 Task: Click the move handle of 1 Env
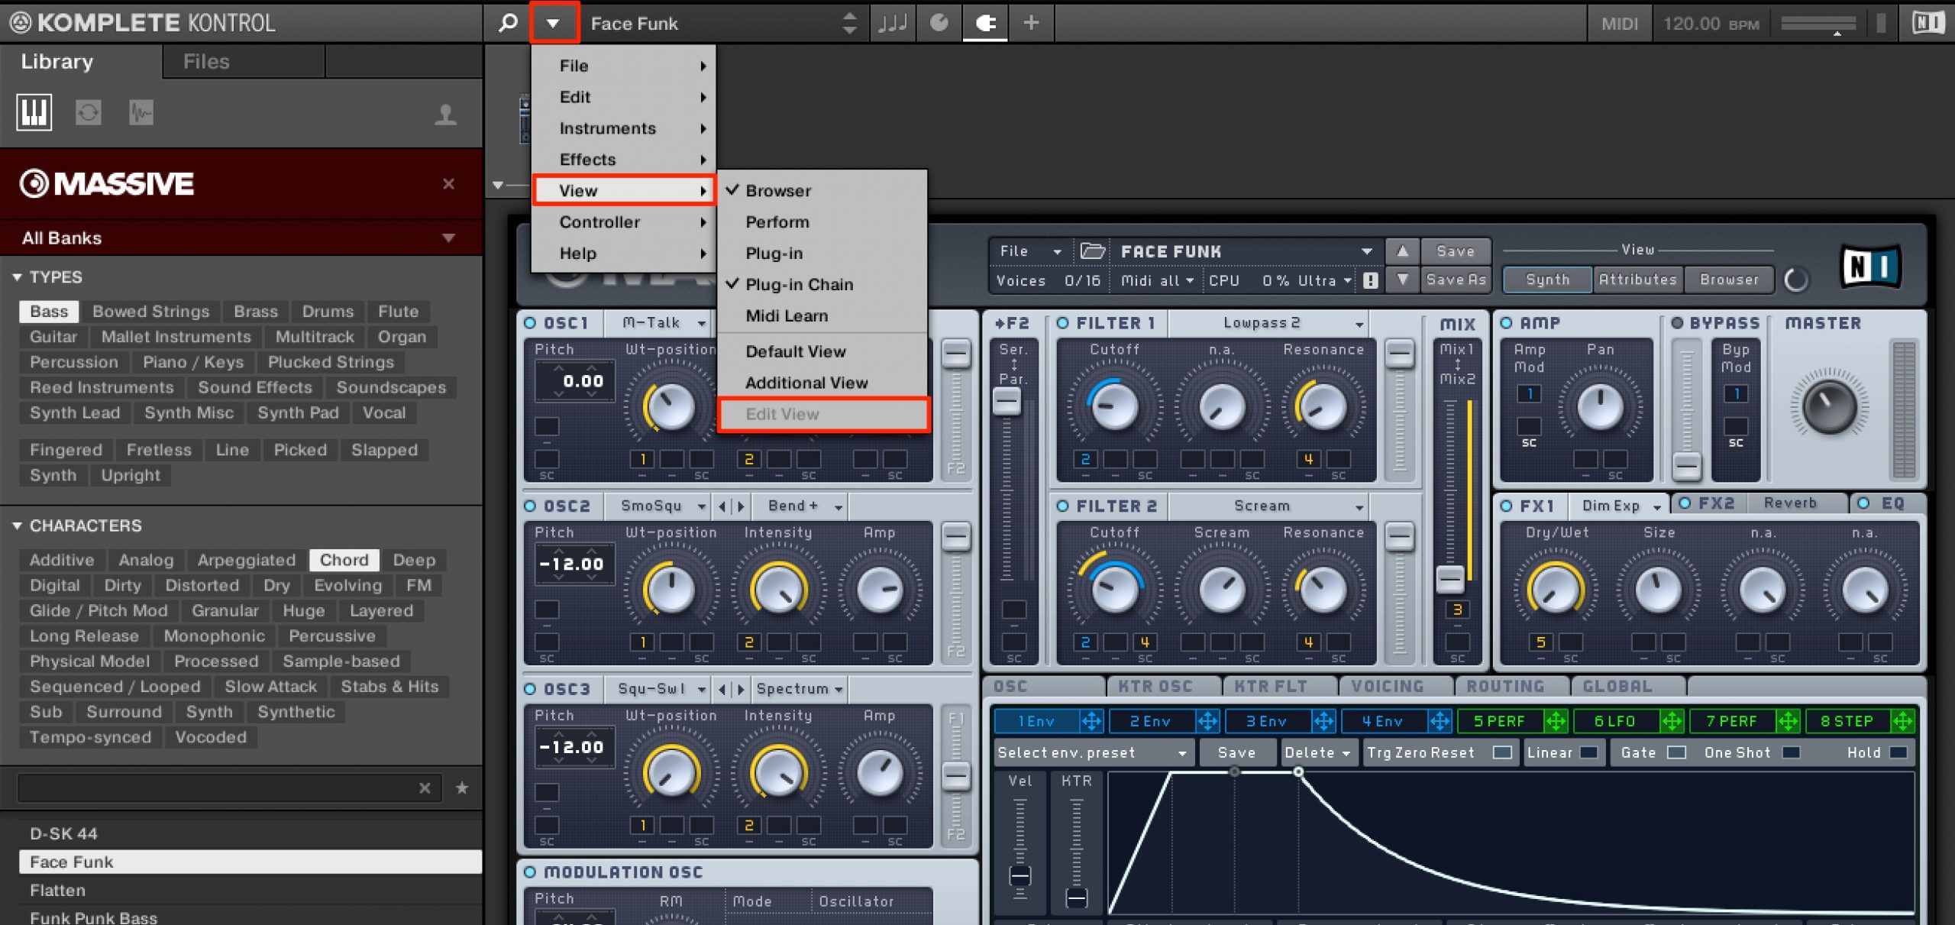tap(1091, 720)
